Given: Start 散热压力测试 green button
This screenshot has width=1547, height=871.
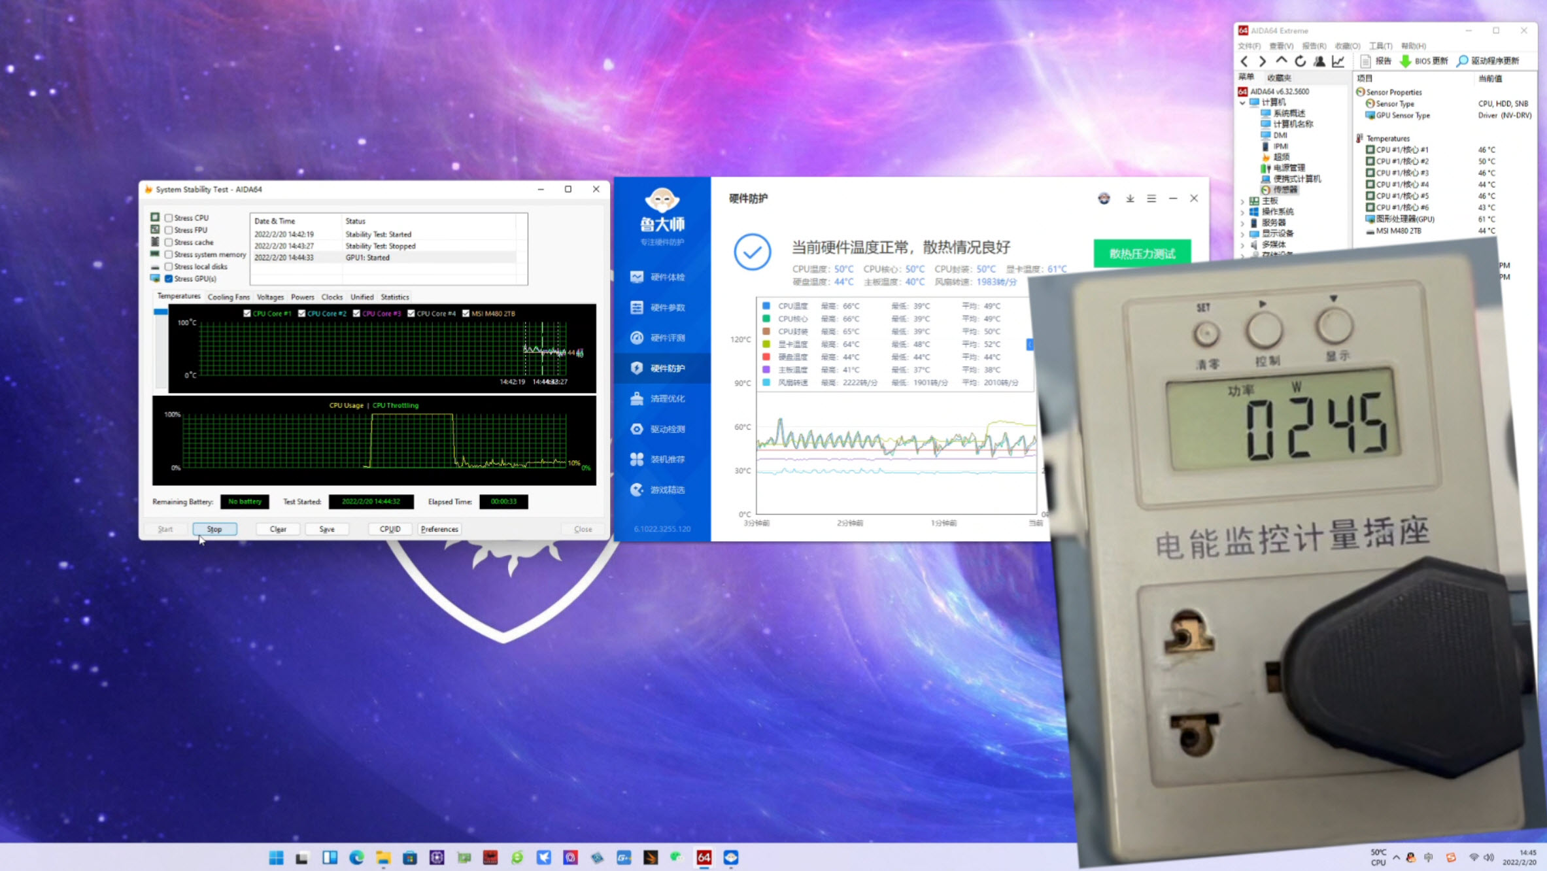Looking at the screenshot, I should click(1142, 254).
